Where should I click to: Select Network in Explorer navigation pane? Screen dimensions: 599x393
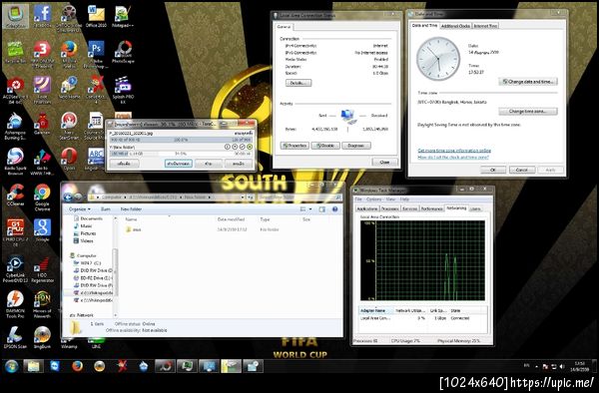click(x=82, y=315)
